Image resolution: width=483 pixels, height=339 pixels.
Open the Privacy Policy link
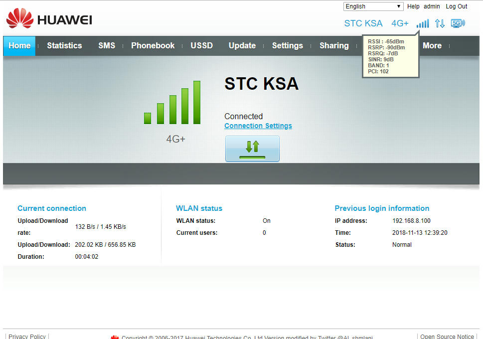pyautogui.click(x=27, y=337)
